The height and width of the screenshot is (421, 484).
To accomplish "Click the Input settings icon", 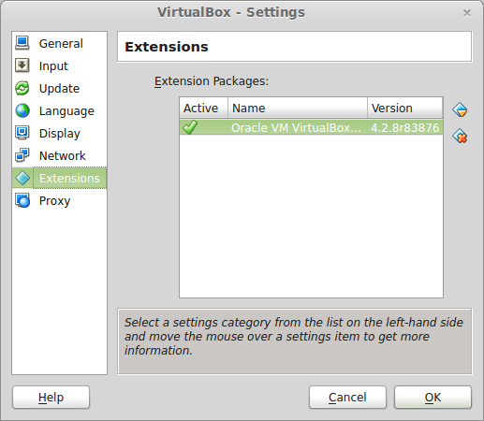I will 22,65.
